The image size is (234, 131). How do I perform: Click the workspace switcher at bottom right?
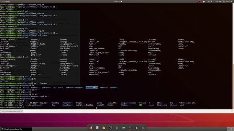pos(230,129)
